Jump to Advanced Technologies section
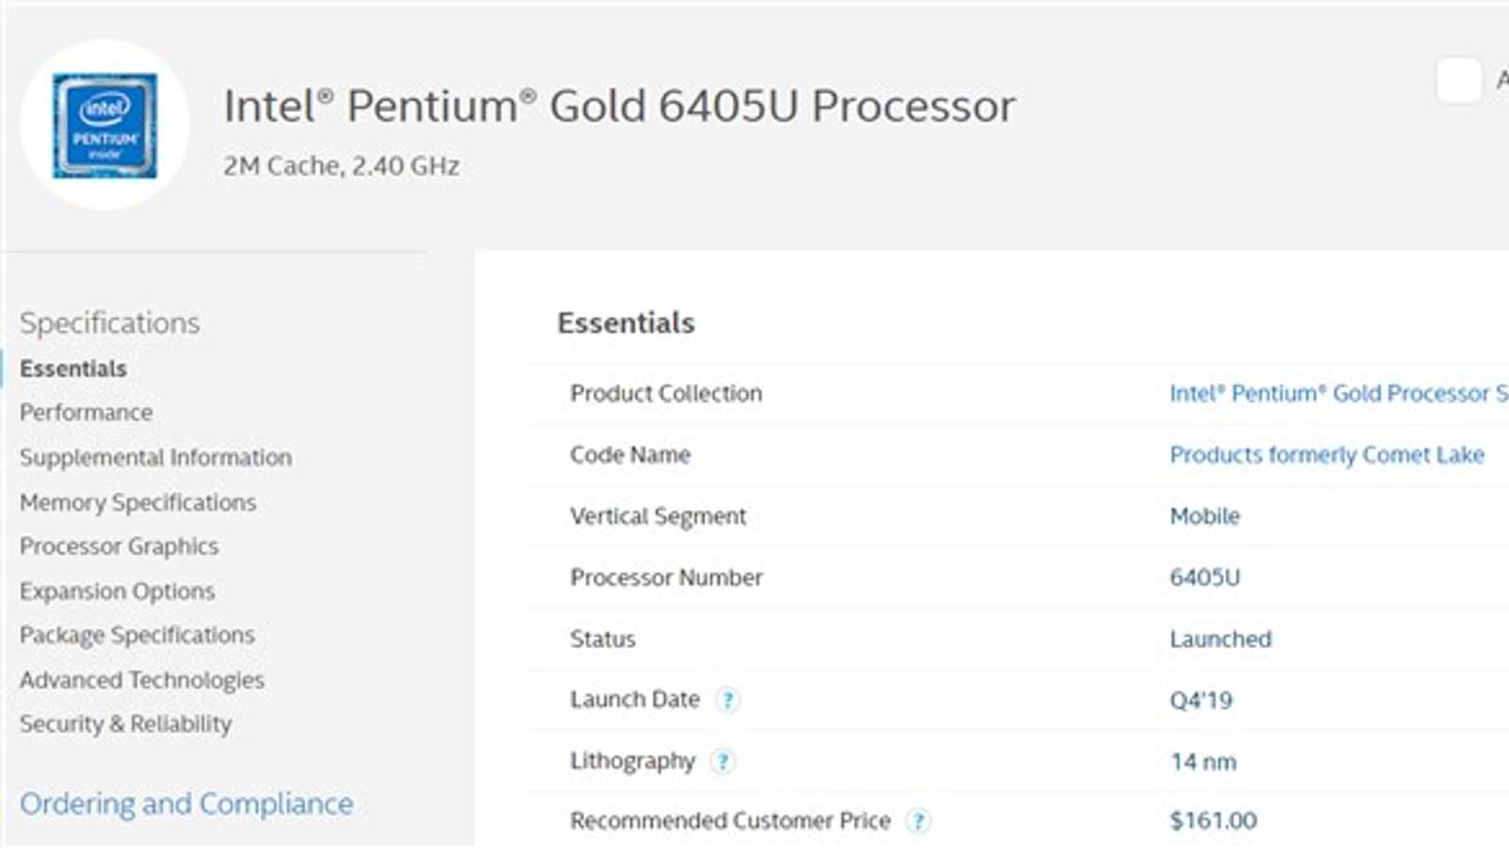Viewport: 1509px width, 848px height. (141, 679)
